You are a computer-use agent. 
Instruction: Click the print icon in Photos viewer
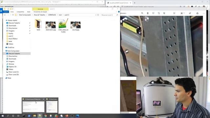pos(198,13)
